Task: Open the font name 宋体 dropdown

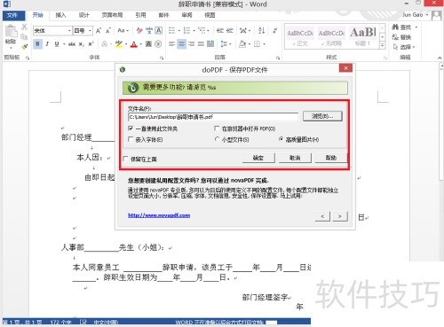Action: pos(69,30)
